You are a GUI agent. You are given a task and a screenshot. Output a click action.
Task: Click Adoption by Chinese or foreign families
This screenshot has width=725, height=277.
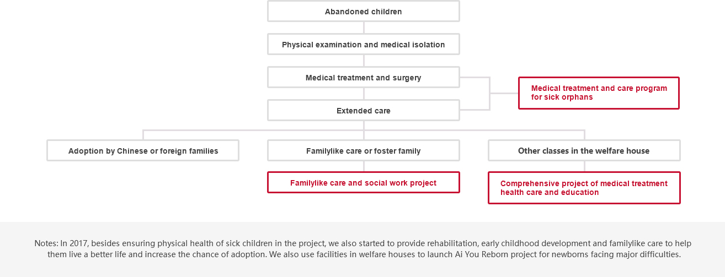pyautogui.click(x=143, y=150)
